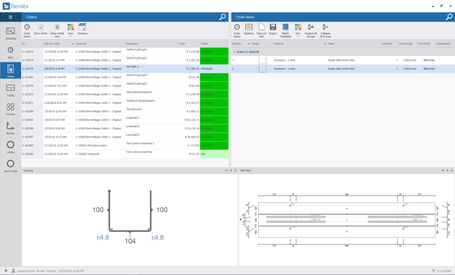Viewport: 455px width, 275px height.
Task: Select the Bending module icon
Action: [11, 128]
